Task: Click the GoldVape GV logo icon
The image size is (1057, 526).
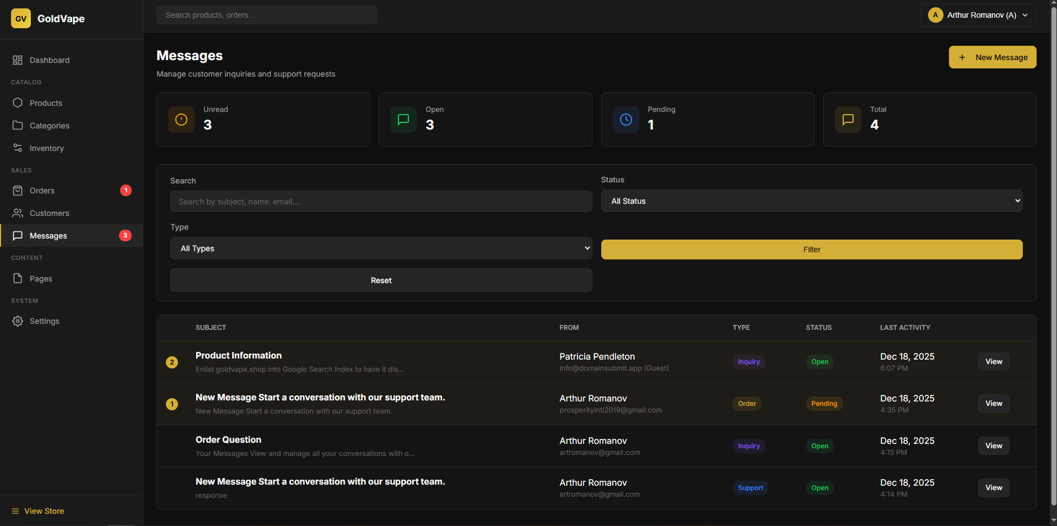Action: tap(20, 18)
